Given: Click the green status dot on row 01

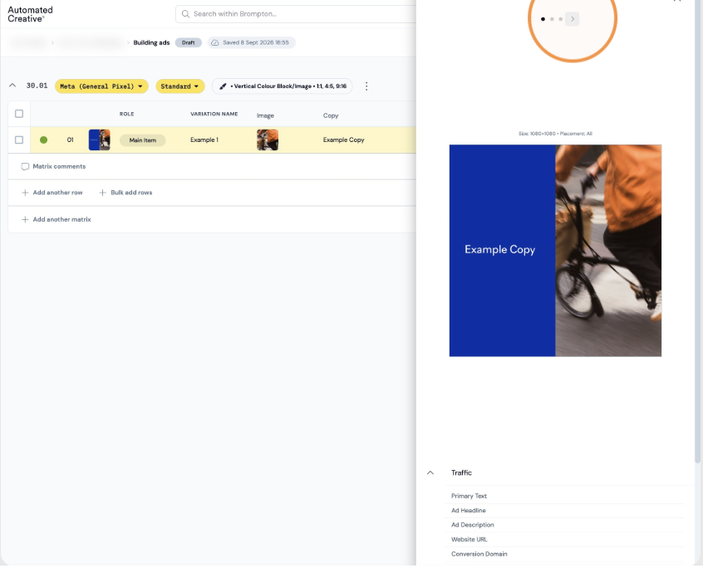Looking at the screenshot, I should coord(43,140).
